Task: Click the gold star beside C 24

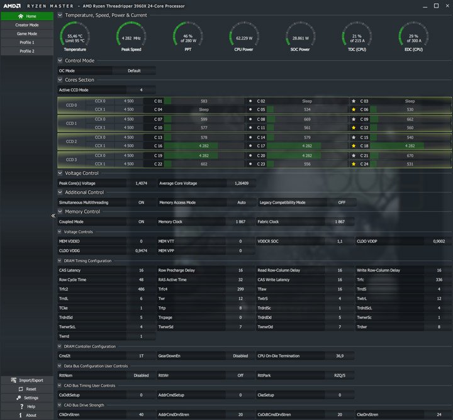Action: [354, 164]
